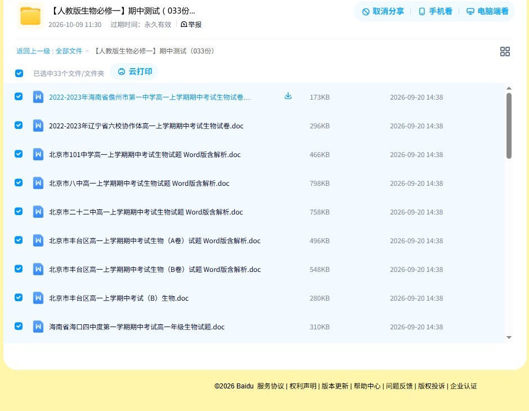Open 企业认证 footer link

(464, 386)
